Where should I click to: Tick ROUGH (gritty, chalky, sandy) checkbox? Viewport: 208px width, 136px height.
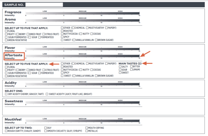(6, 131)
